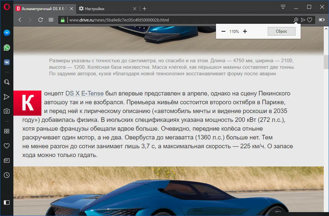Increase zoom with the plus button

(x=245, y=31)
